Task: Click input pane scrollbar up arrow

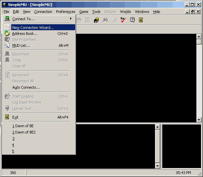Action: 157,127
